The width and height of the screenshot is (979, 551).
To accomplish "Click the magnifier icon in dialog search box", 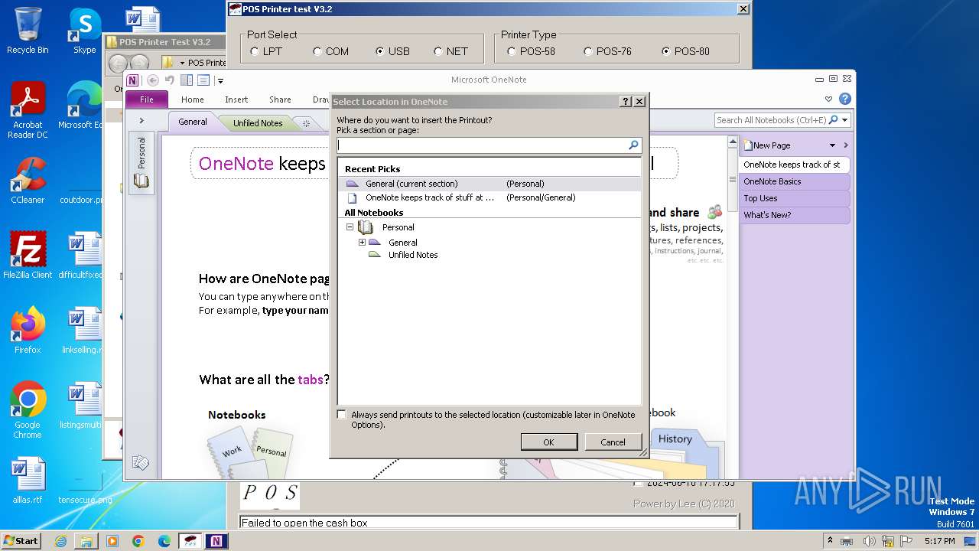I will pyautogui.click(x=633, y=145).
